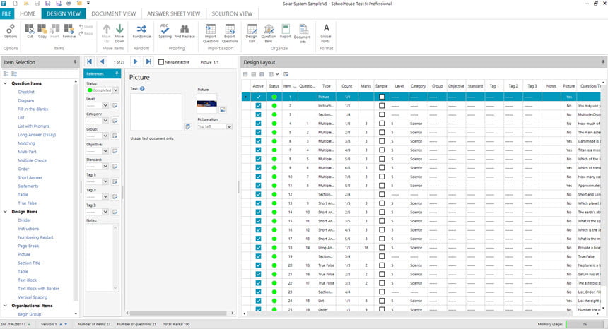The height and width of the screenshot is (329, 608).
Task: Pin the Item Selection panel
Action: [x=75, y=62]
